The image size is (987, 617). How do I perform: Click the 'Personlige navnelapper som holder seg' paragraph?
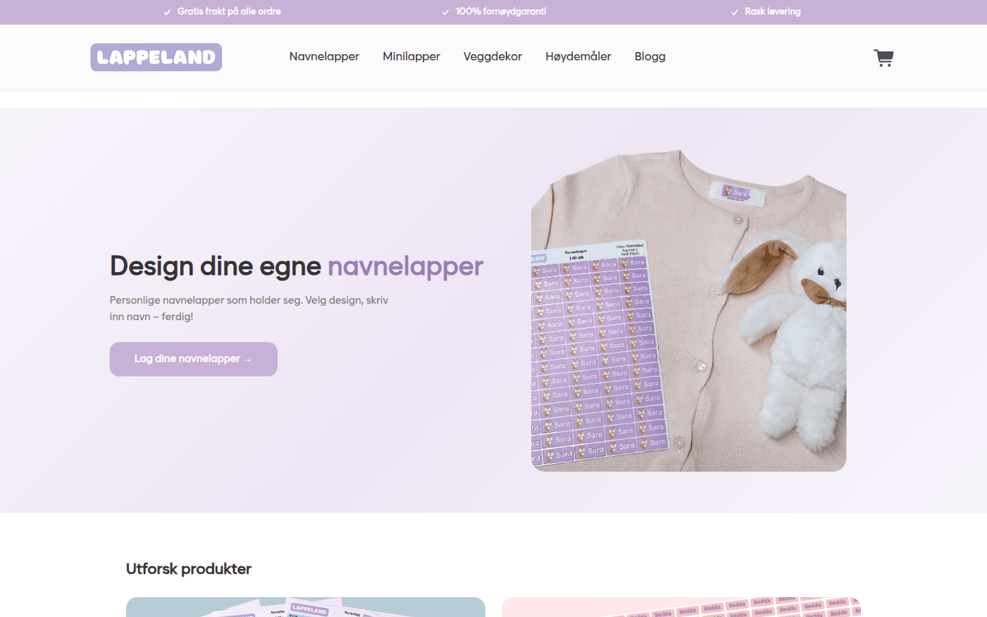(x=249, y=308)
